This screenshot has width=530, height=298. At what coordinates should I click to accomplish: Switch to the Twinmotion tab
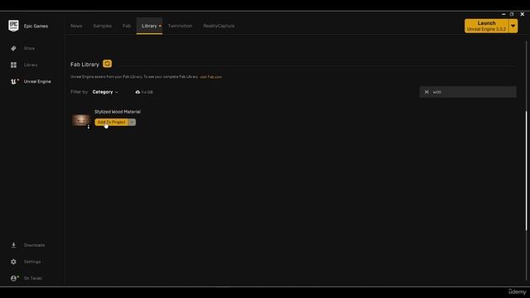pos(181,26)
